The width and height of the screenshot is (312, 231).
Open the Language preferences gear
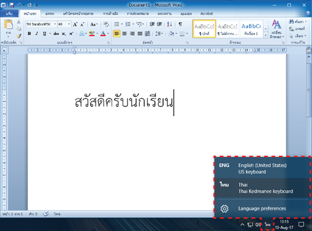(x=224, y=208)
